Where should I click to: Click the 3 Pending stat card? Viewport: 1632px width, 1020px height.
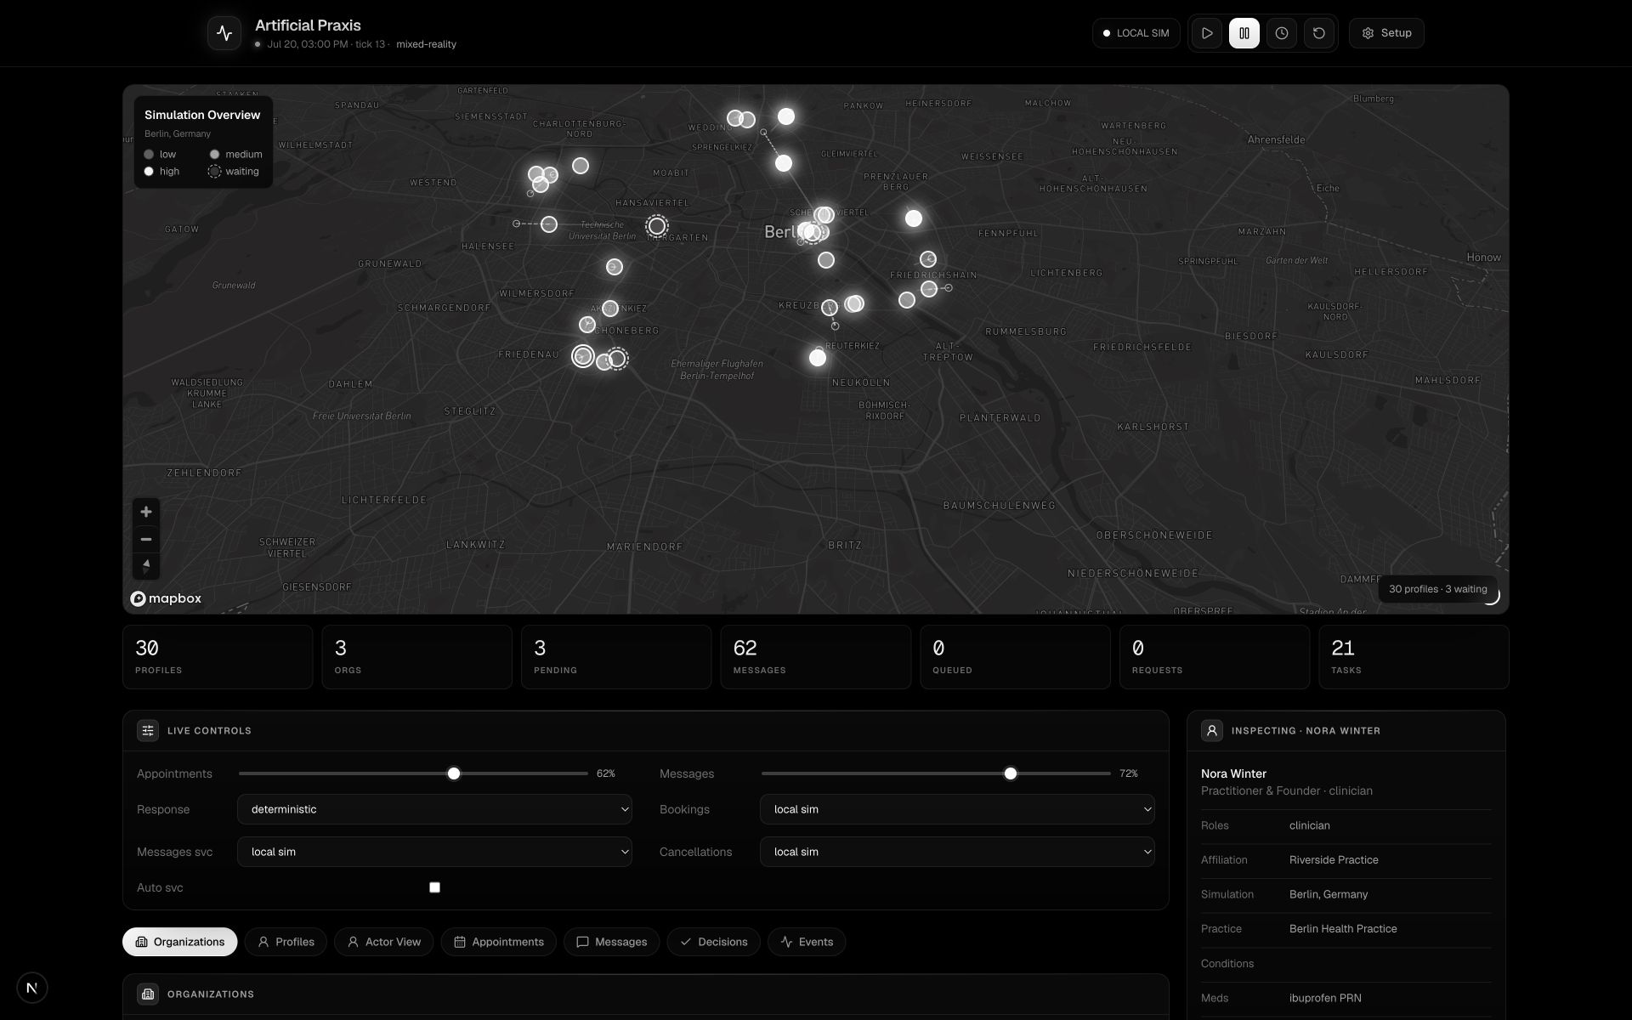[616, 657]
